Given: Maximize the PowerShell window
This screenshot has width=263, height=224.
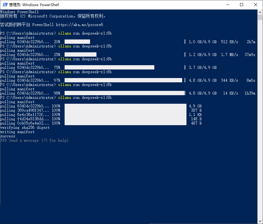Looking at the screenshot, I should (x=242, y=5).
